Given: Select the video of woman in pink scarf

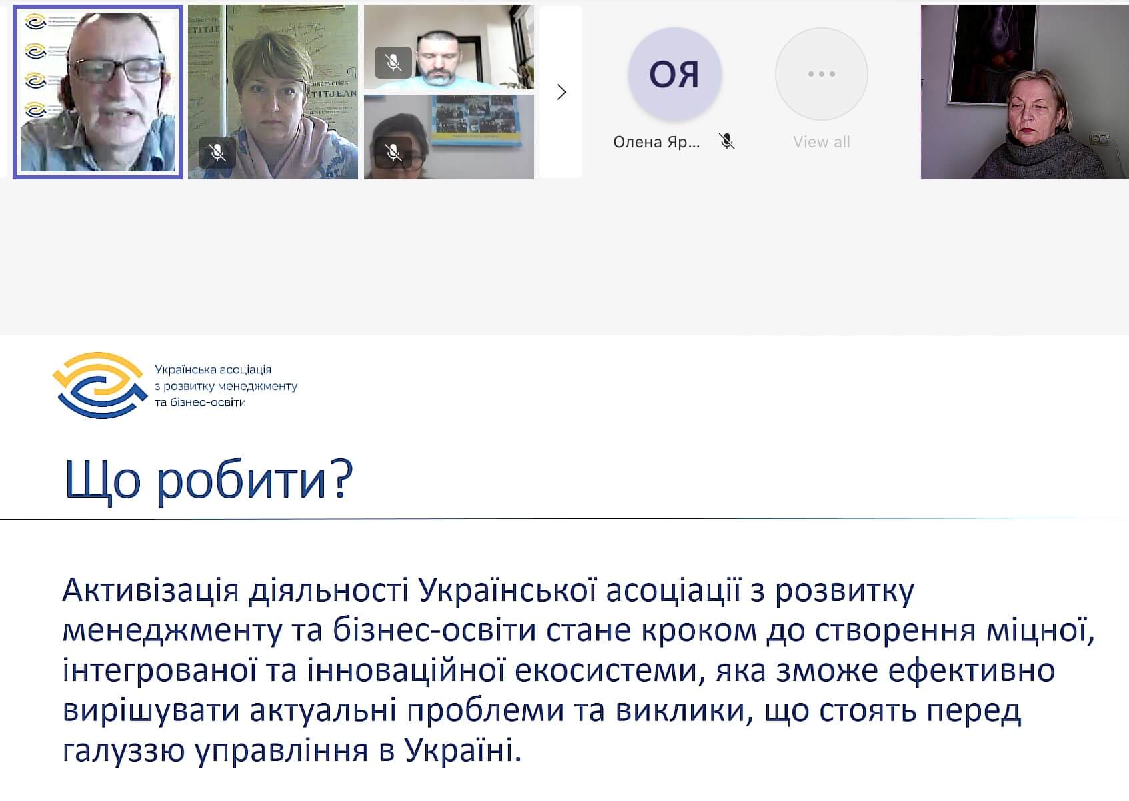Looking at the screenshot, I should [x=273, y=92].
